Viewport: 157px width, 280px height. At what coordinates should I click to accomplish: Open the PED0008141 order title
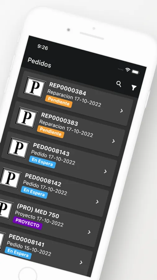point(27,240)
